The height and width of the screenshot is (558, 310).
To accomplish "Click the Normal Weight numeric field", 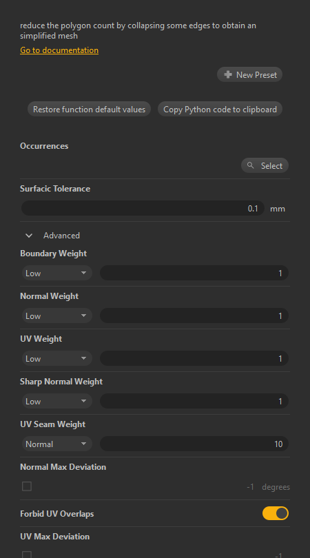I will pyautogui.click(x=194, y=316).
